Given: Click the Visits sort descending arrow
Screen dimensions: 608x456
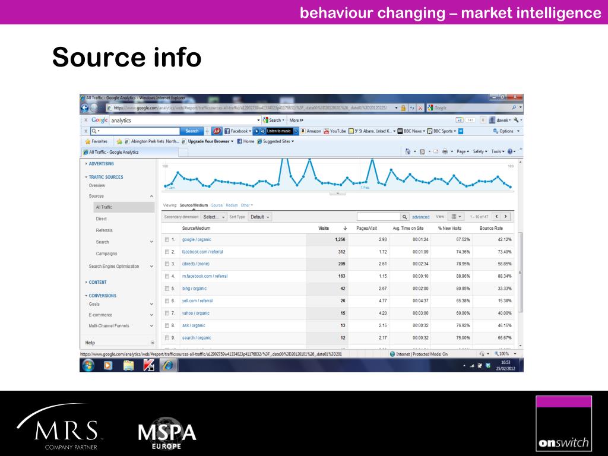Looking at the screenshot, I should (345, 229).
